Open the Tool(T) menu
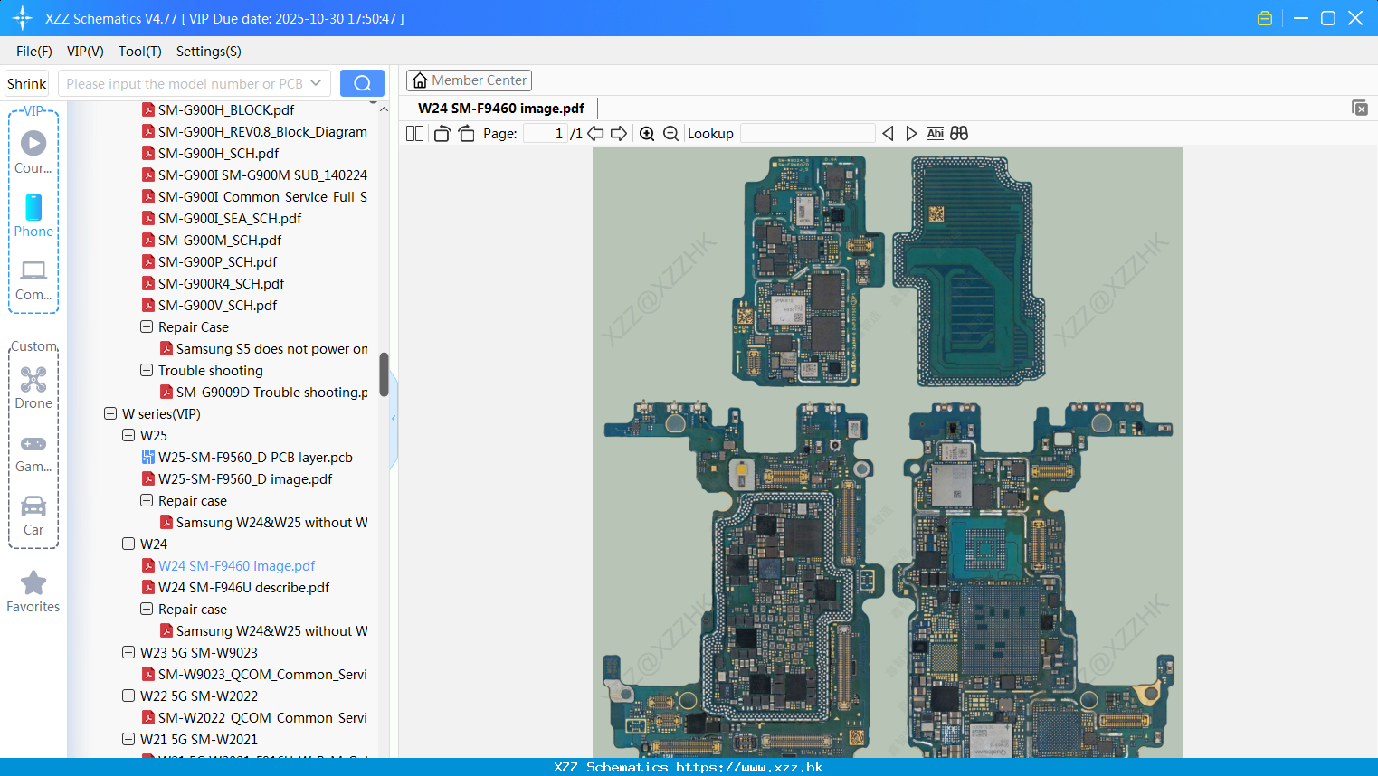1378x776 pixels. point(140,51)
